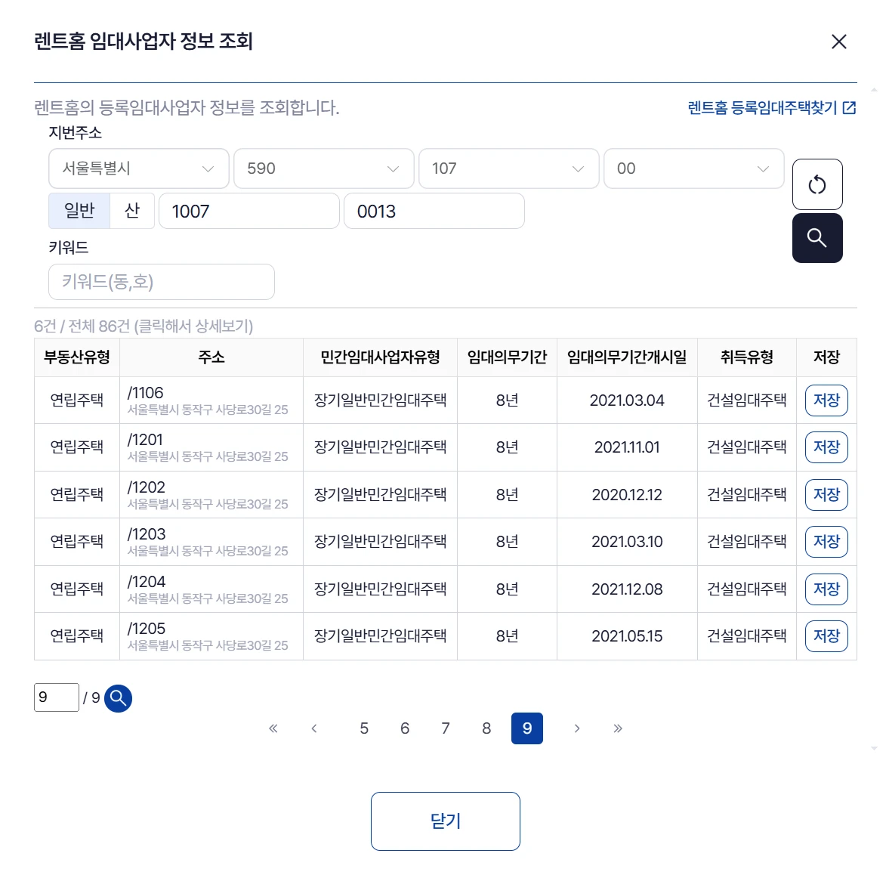Open the 107 dropdown
This screenshot has width=889, height=872.
(x=508, y=169)
